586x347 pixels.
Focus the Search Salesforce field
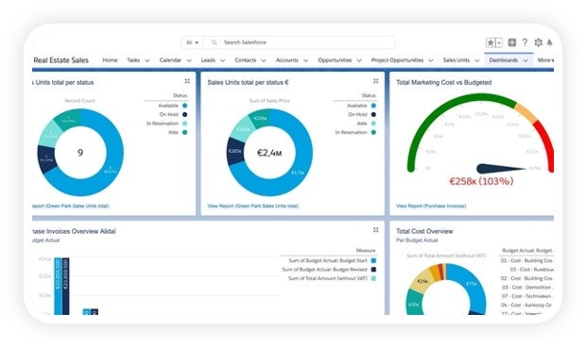299,42
